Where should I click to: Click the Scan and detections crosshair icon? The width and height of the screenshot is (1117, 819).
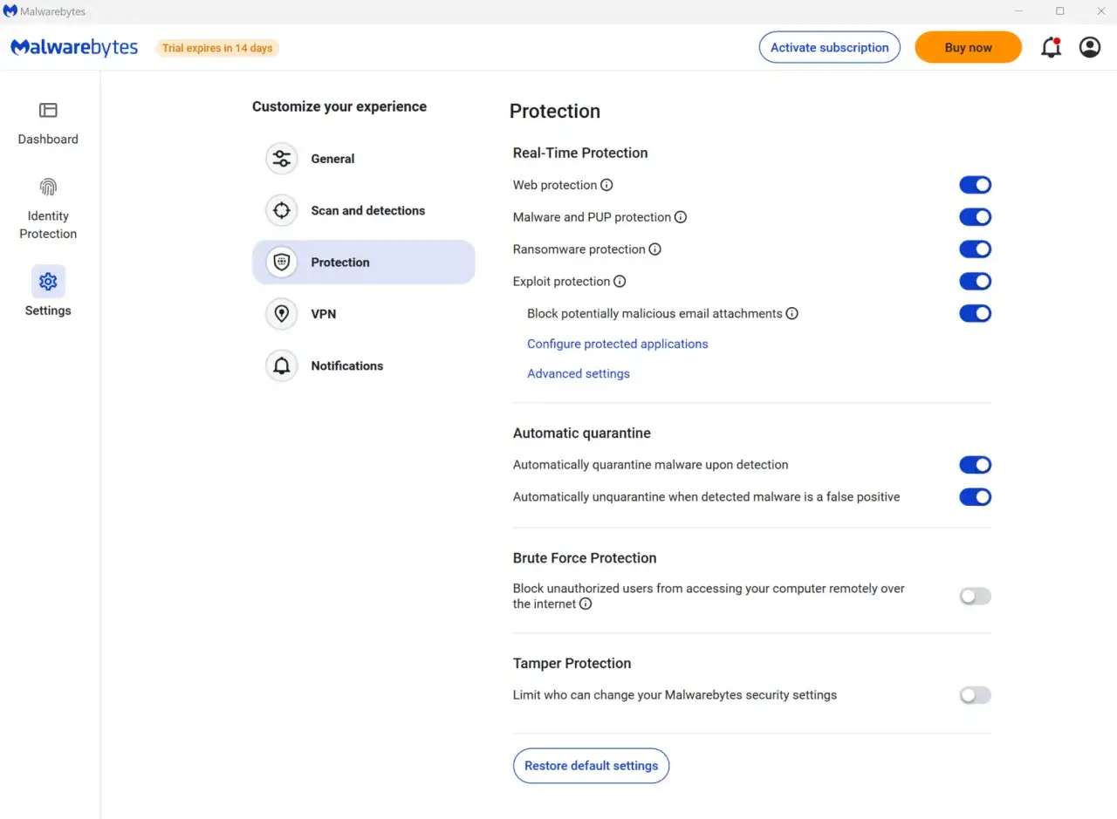point(281,210)
